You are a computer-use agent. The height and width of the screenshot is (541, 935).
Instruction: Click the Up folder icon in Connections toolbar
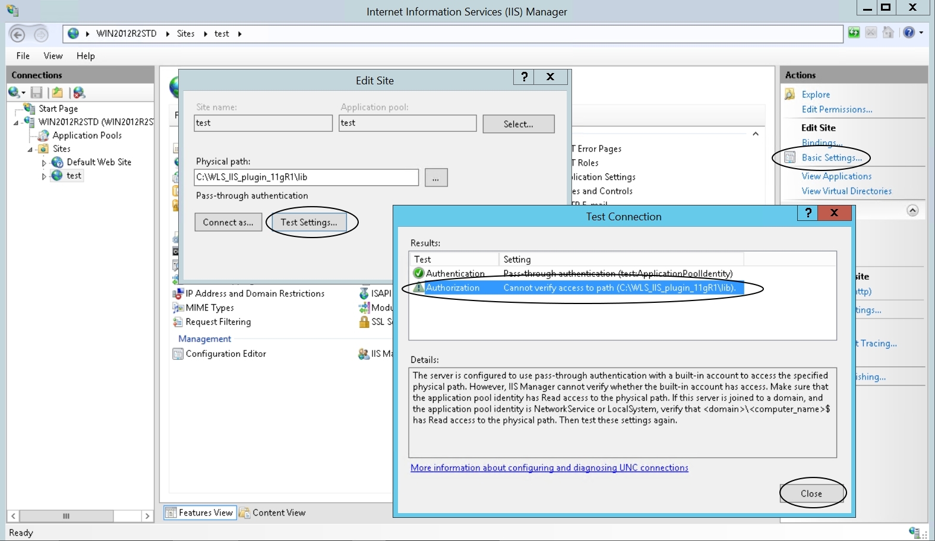click(x=57, y=93)
